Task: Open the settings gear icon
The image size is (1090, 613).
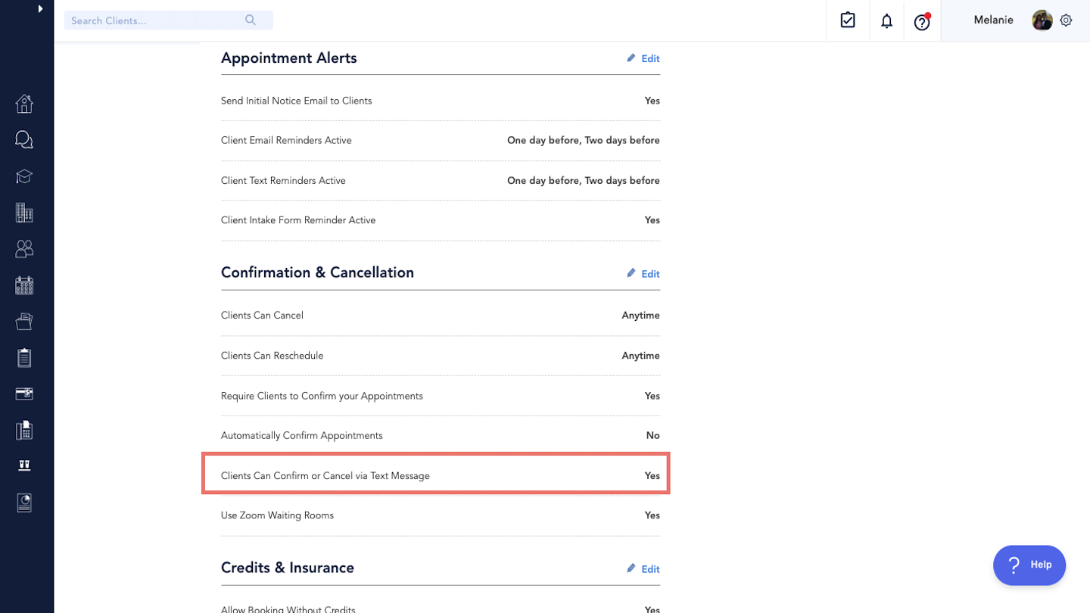Action: coord(1066,20)
